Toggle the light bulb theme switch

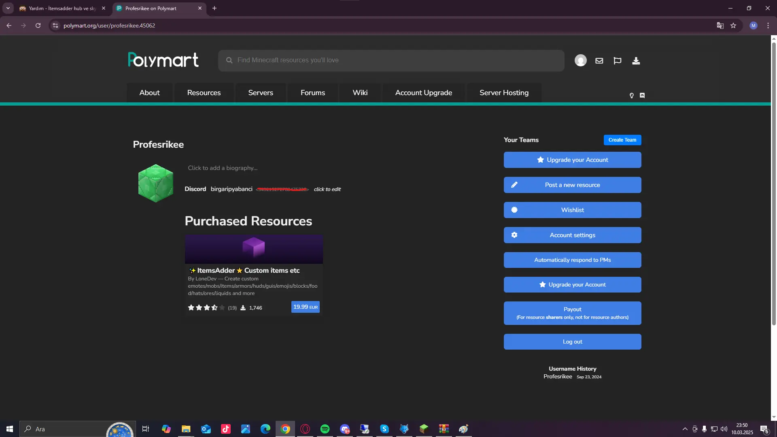pyautogui.click(x=632, y=95)
